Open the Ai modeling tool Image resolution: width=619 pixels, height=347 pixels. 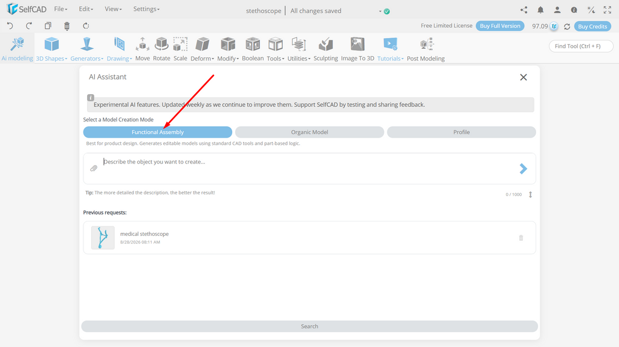[x=17, y=49]
